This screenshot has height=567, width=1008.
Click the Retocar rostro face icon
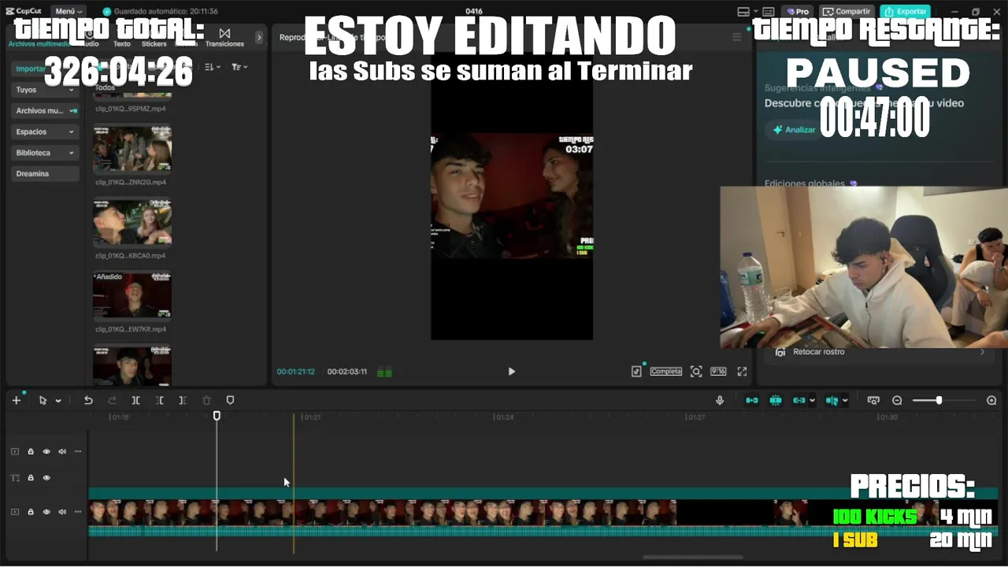(780, 352)
